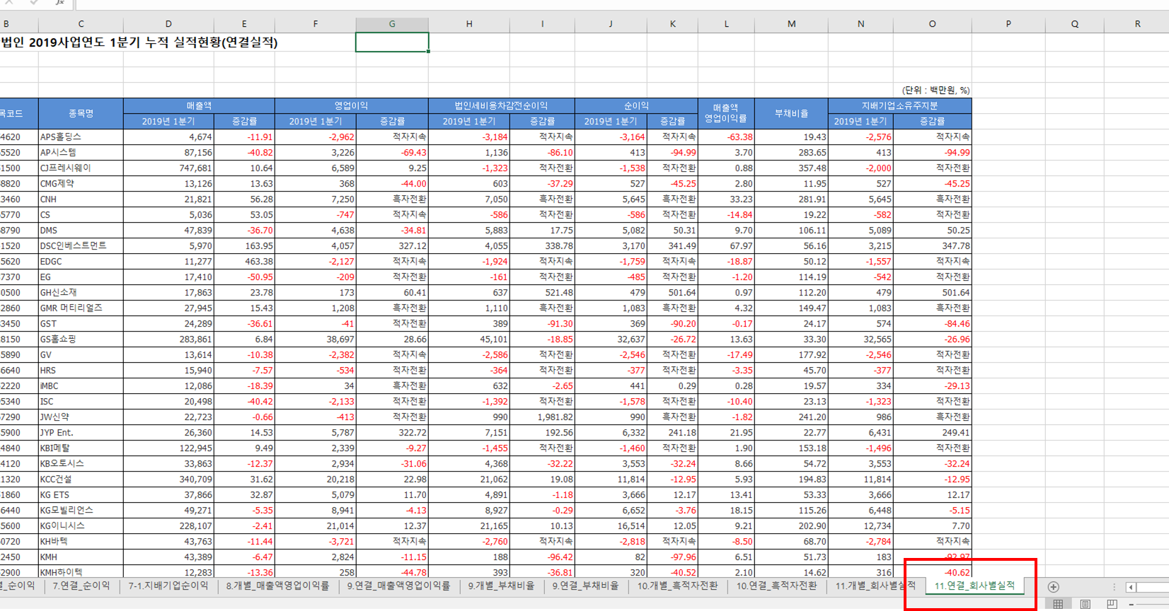Image resolution: width=1169 pixels, height=611 pixels.
Task: Switch to the 10.연결_흑적자전환 sheet tab
Action: coord(776,586)
